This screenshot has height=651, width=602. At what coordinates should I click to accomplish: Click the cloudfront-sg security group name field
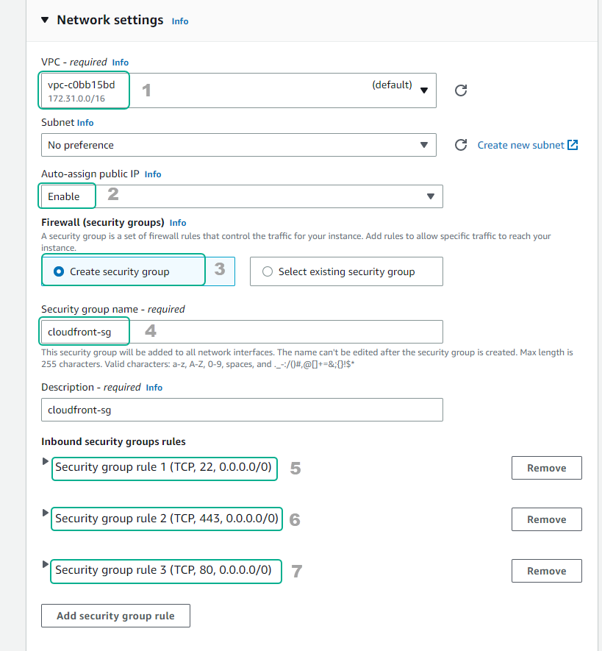[84, 330]
